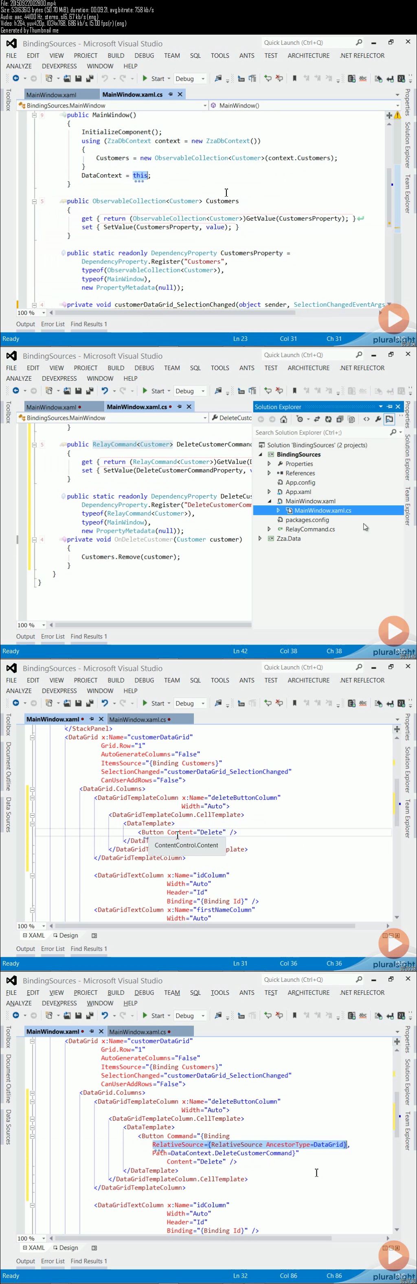This screenshot has width=417, height=1284.
Task: Click vertical split icon at XAML bar right, Ln 31 frame
Action: [384, 935]
